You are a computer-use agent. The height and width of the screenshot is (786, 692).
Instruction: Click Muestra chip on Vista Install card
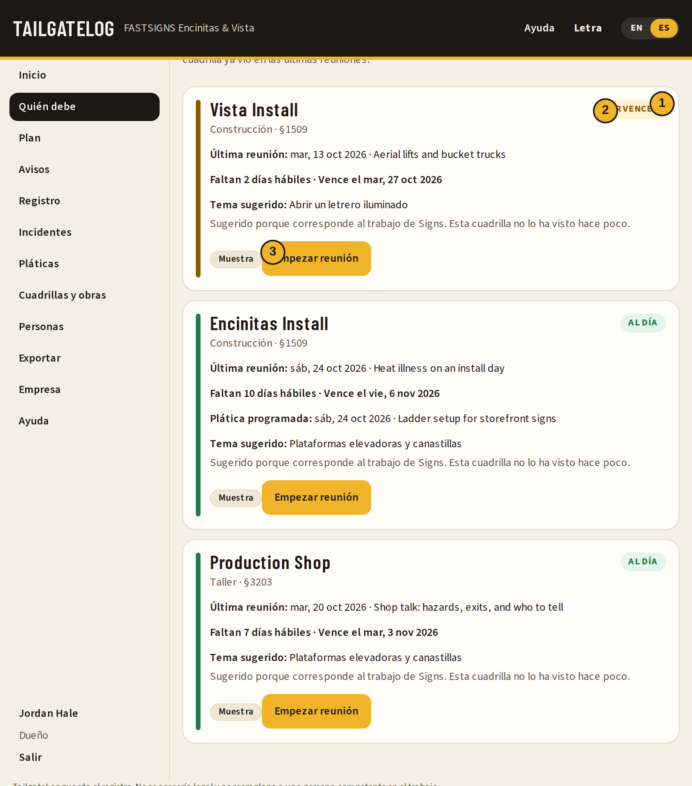point(236,259)
